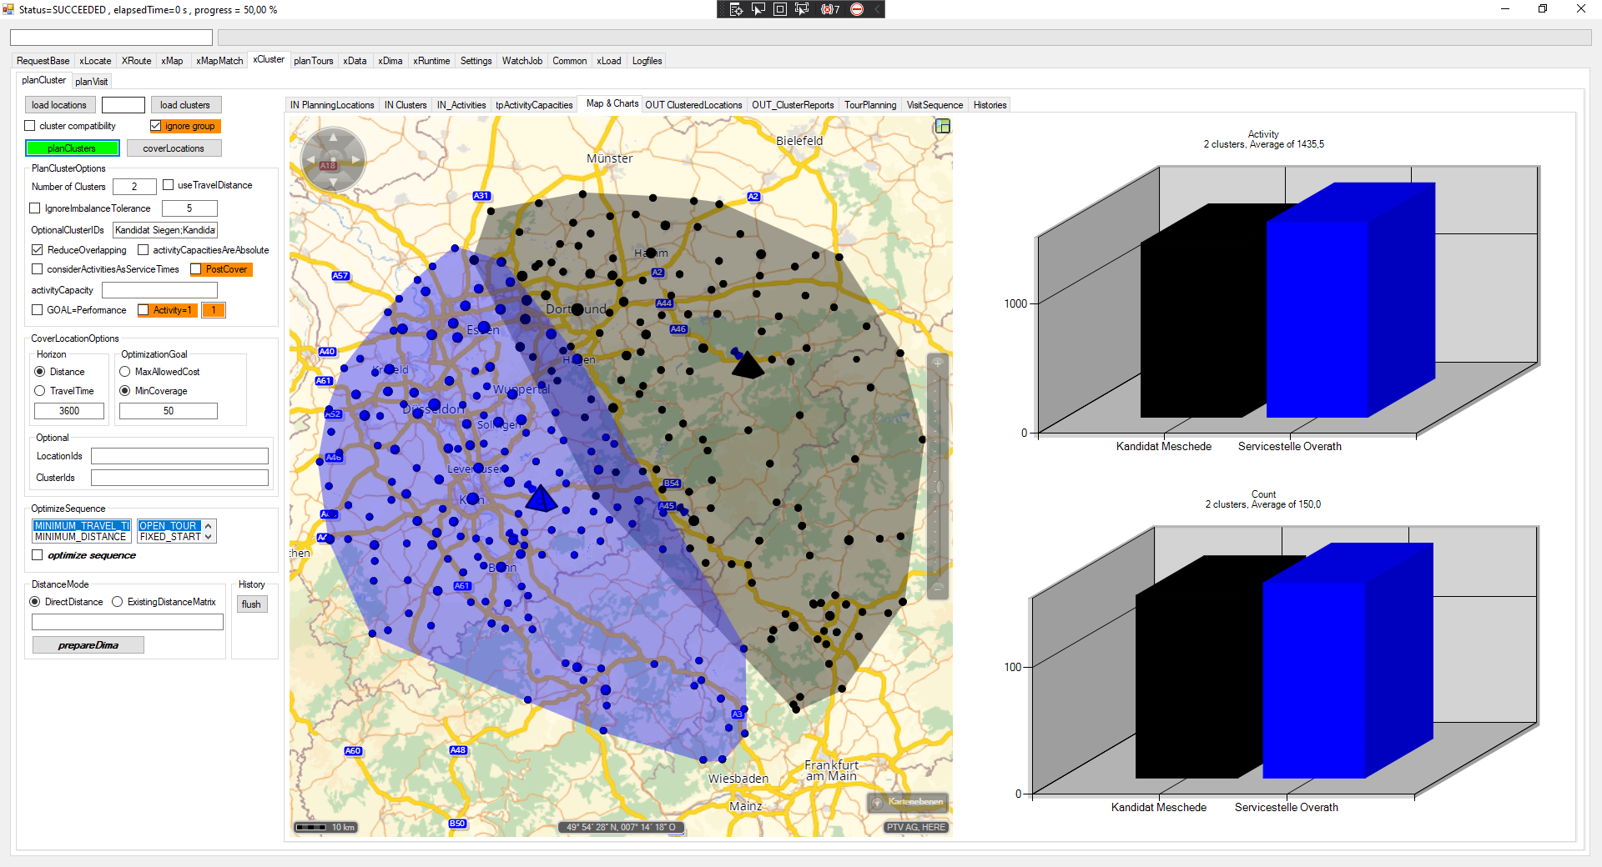Select the TravelTime horizon radio button
This screenshot has width=1602, height=867.
pyautogui.click(x=40, y=391)
